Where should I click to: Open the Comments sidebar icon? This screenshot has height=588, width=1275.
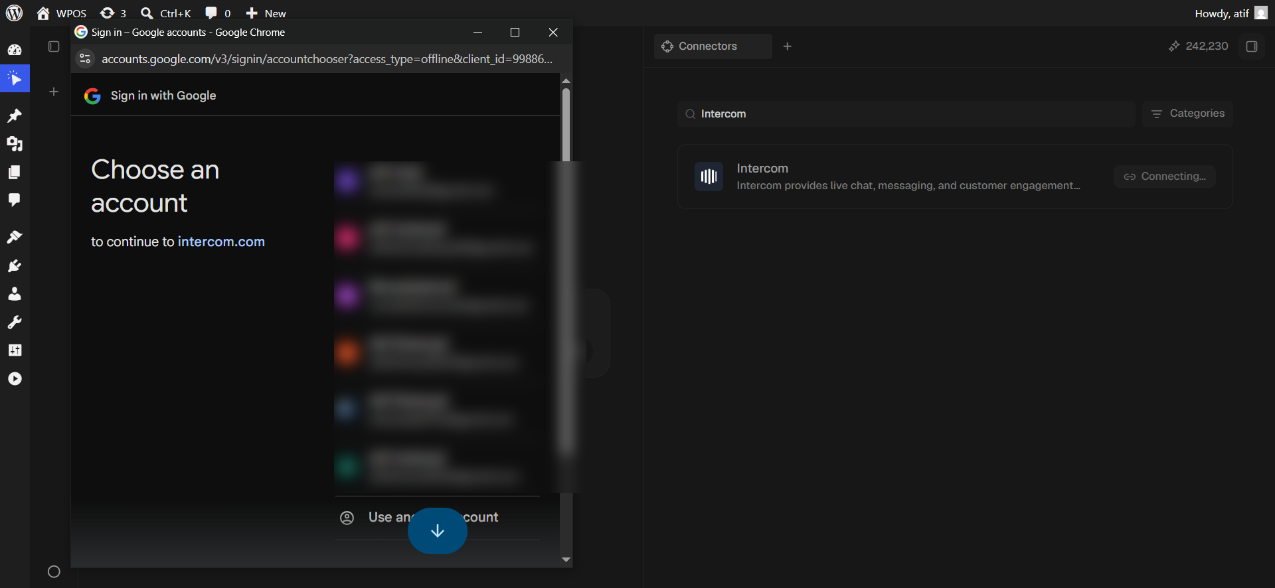pos(15,200)
